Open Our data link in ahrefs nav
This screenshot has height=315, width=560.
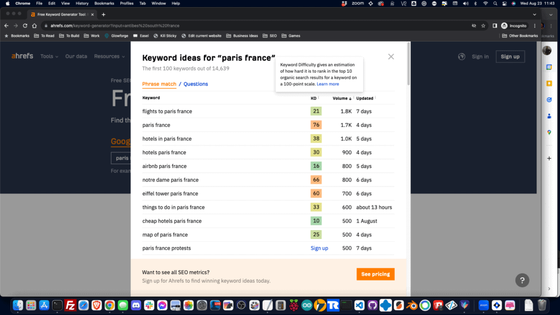[x=76, y=56]
